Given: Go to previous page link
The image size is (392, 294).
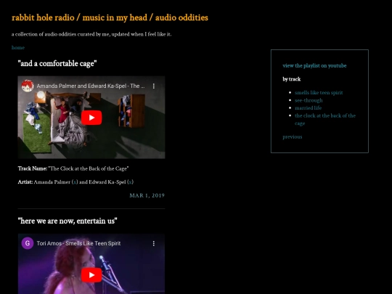Looking at the screenshot, I should (x=293, y=137).
